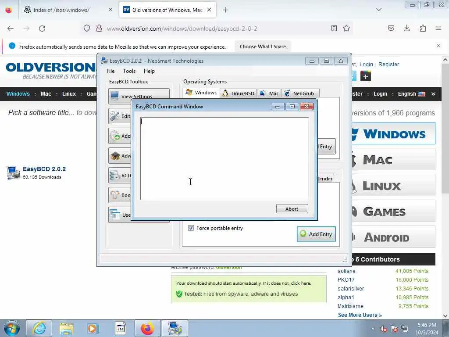
Task: Click the Register link at top right
Action: tap(388, 65)
